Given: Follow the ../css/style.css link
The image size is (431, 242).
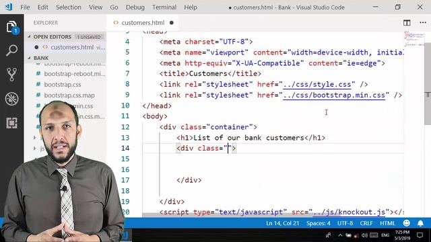Looking at the screenshot, I should click(x=317, y=85).
